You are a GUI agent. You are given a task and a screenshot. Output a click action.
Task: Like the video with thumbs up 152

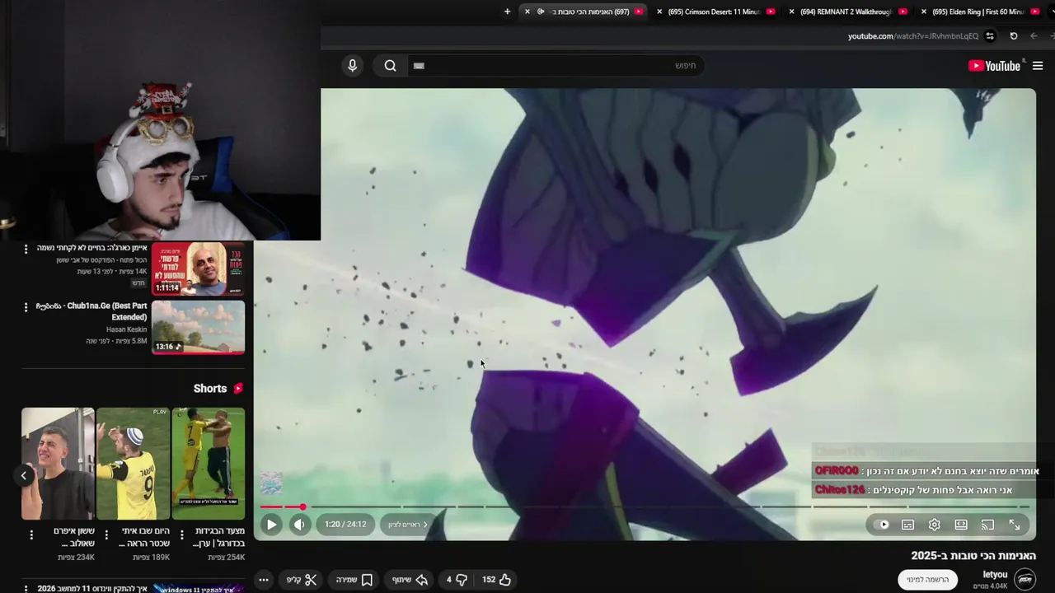[496, 580]
